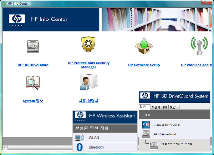Open the System 정보 magnifier book icon
The image size is (214, 155).
[x=33, y=82]
